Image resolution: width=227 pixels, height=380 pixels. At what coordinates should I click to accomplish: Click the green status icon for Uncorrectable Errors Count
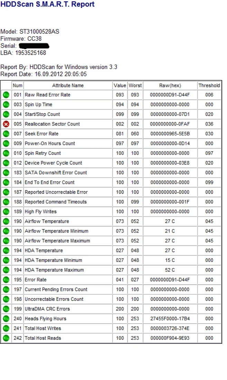coord(6,299)
